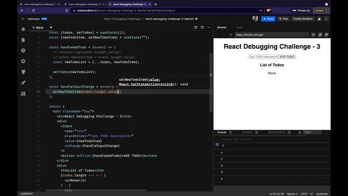Select the Console tab
The image size is (348, 196).
click(x=222, y=132)
